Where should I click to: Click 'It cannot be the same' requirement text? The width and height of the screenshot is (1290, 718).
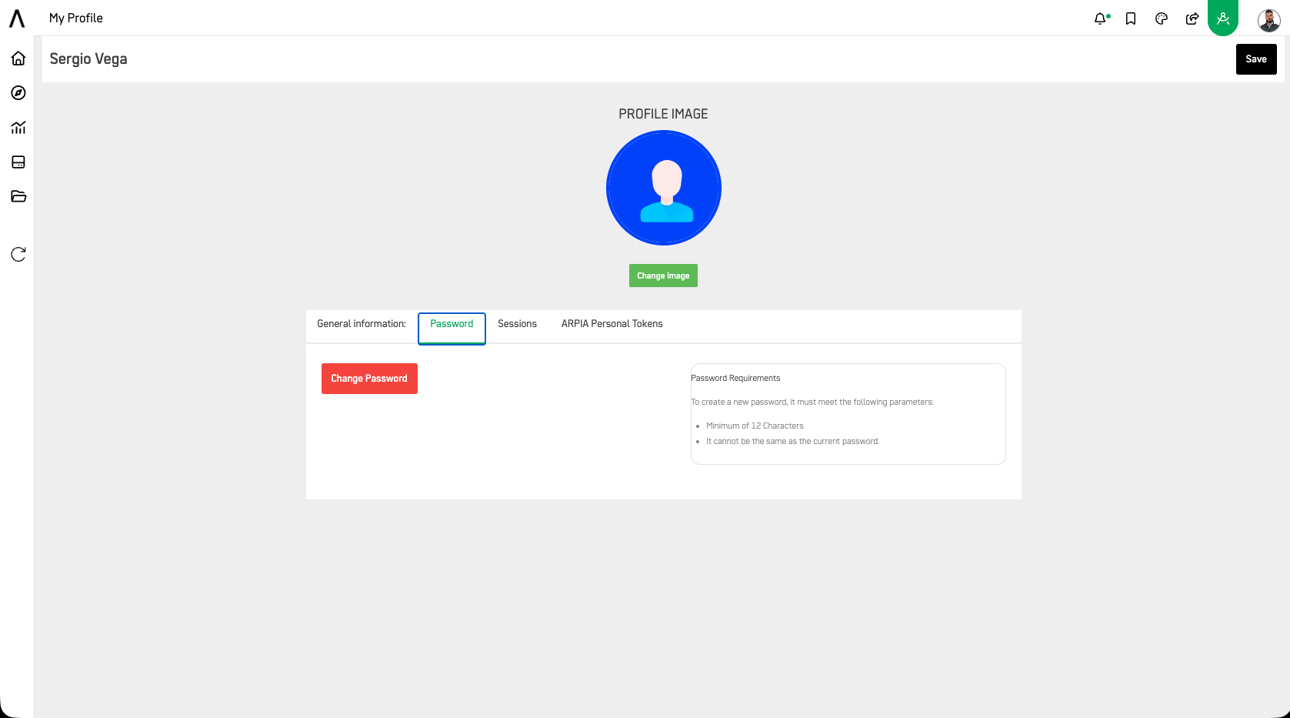pyautogui.click(x=792, y=441)
